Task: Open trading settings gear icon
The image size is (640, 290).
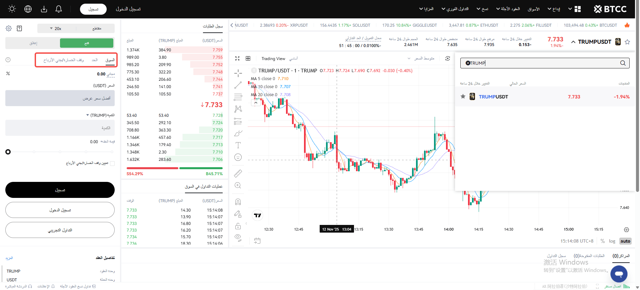Action: coord(9,28)
